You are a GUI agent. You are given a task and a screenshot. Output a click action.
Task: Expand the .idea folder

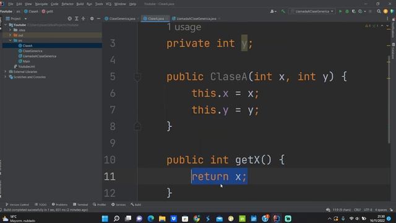10,30
